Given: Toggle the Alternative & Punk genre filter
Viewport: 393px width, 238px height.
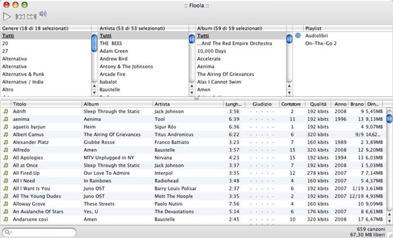Looking at the screenshot, I should pos(23,74).
